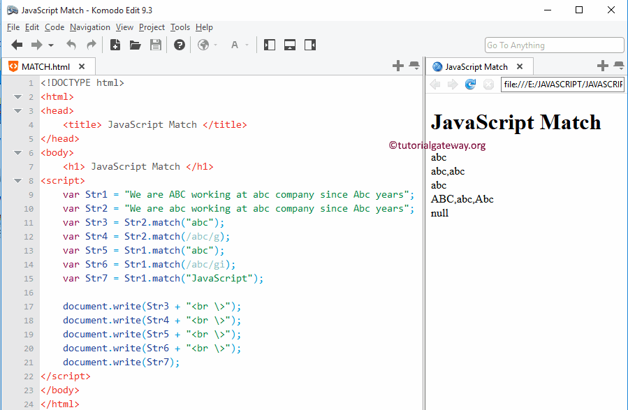Toggle the left panel visibility
Viewport: 628px width, 410px height.
[269, 44]
